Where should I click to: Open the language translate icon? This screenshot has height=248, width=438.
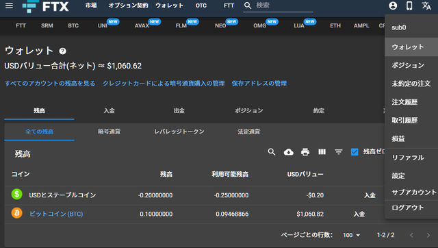426,5
